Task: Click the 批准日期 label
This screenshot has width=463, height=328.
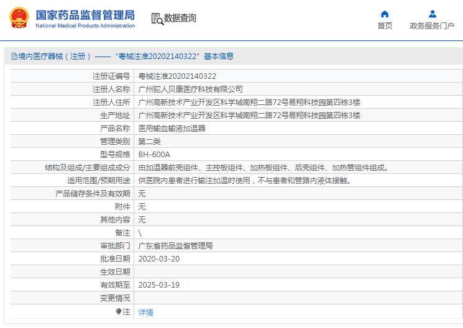Action: click(115, 258)
